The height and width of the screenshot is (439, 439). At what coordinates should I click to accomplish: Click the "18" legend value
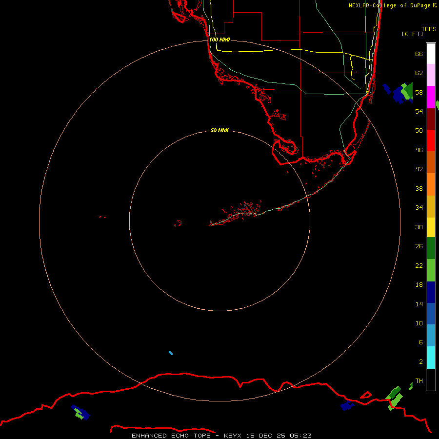coord(419,285)
